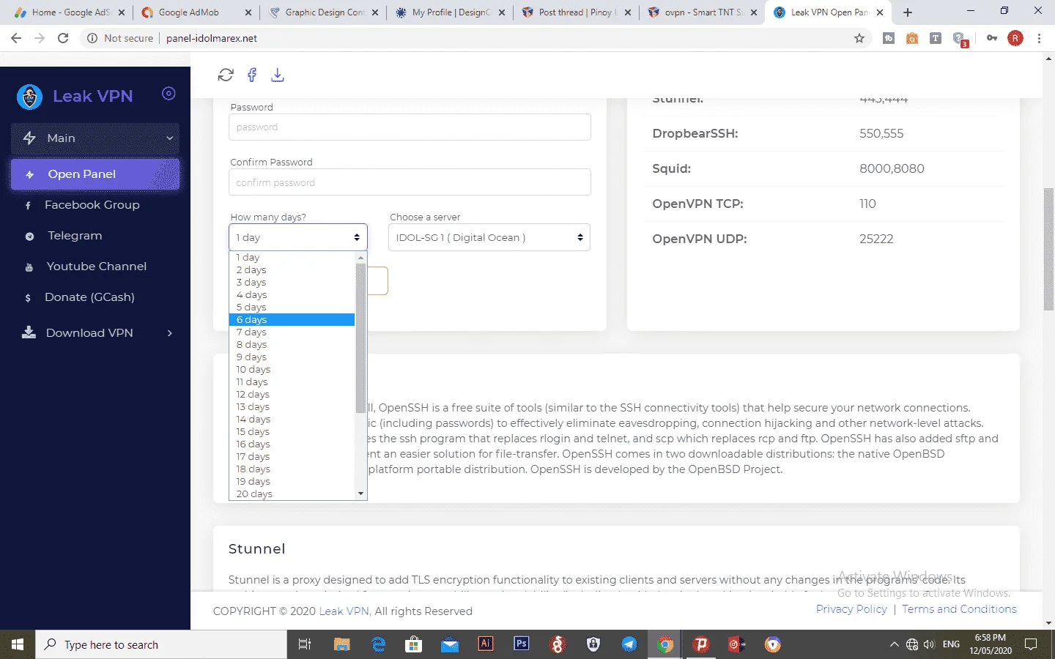
Task: Open Facebook Group sidebar link
Action: [92, 205]
